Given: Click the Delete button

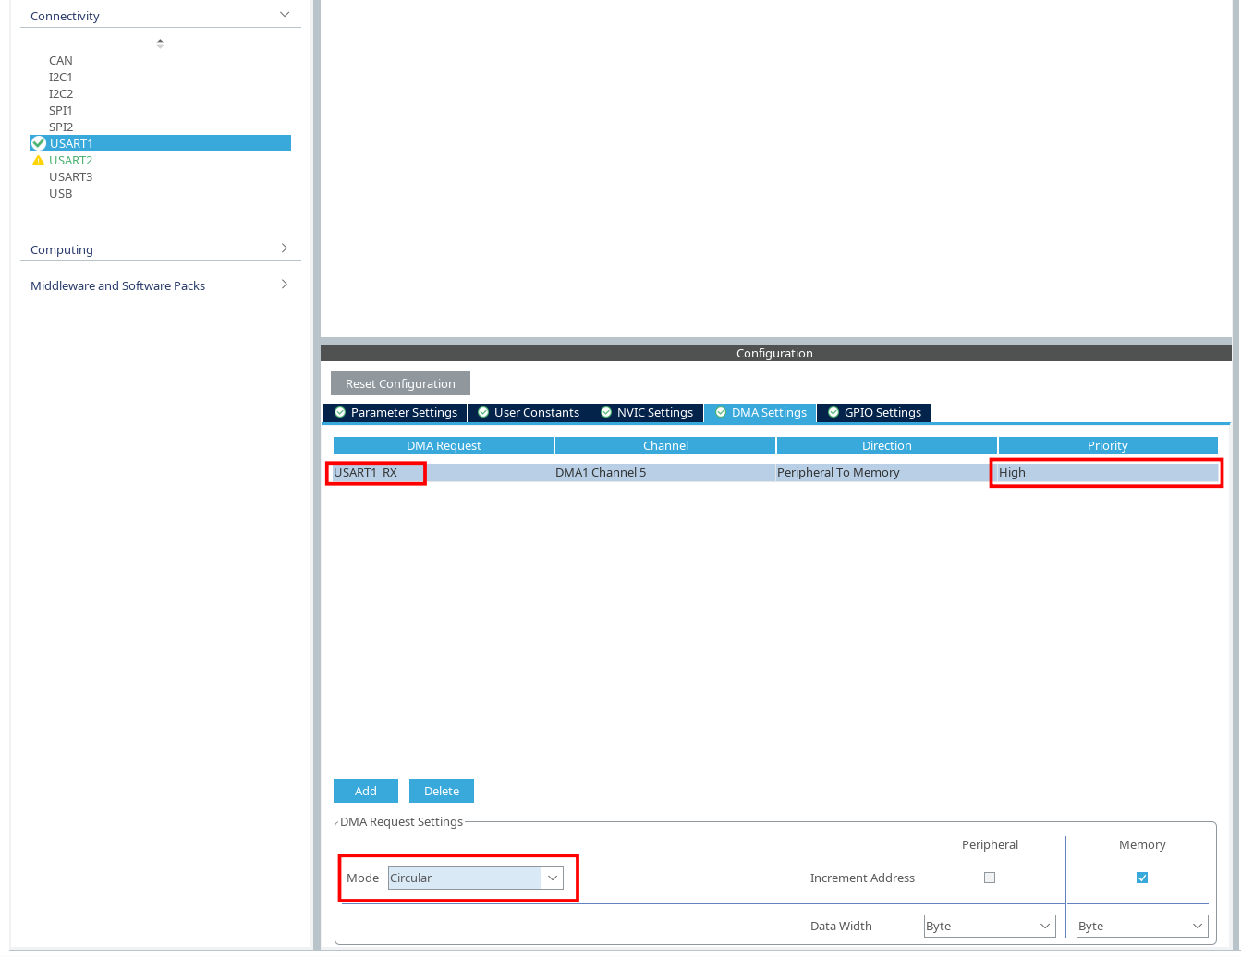Looking at the screenshot, I should [442, 791].
